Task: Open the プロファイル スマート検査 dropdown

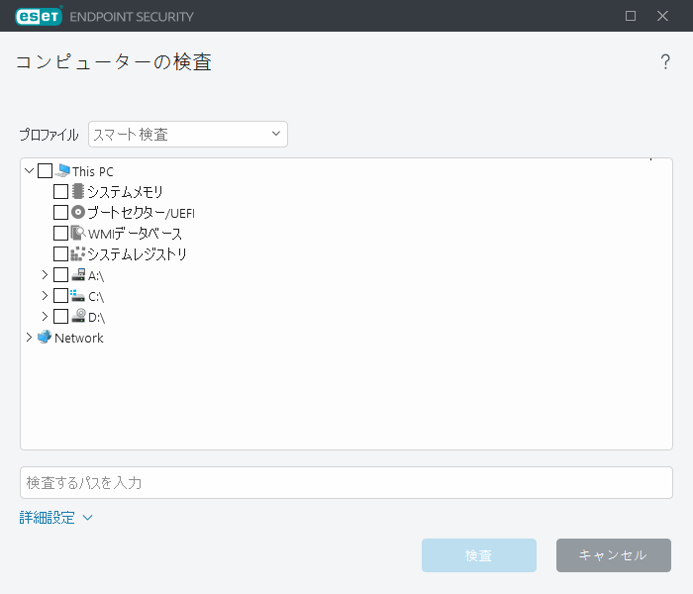Action: coord(188,134)
